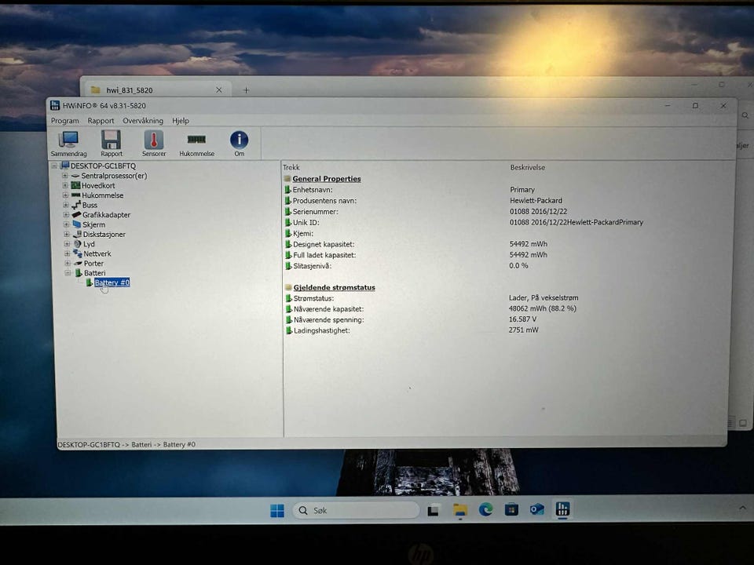This screenshot has width=754, height=565.
Task: Open the Sensorer thermometer icon
Action: (x=154, y=143)
